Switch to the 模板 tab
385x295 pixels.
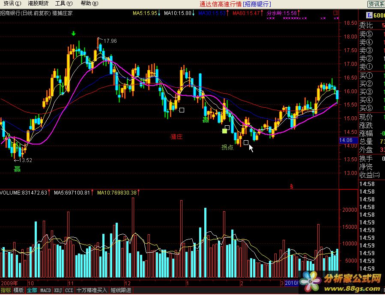tap(19, 290)
